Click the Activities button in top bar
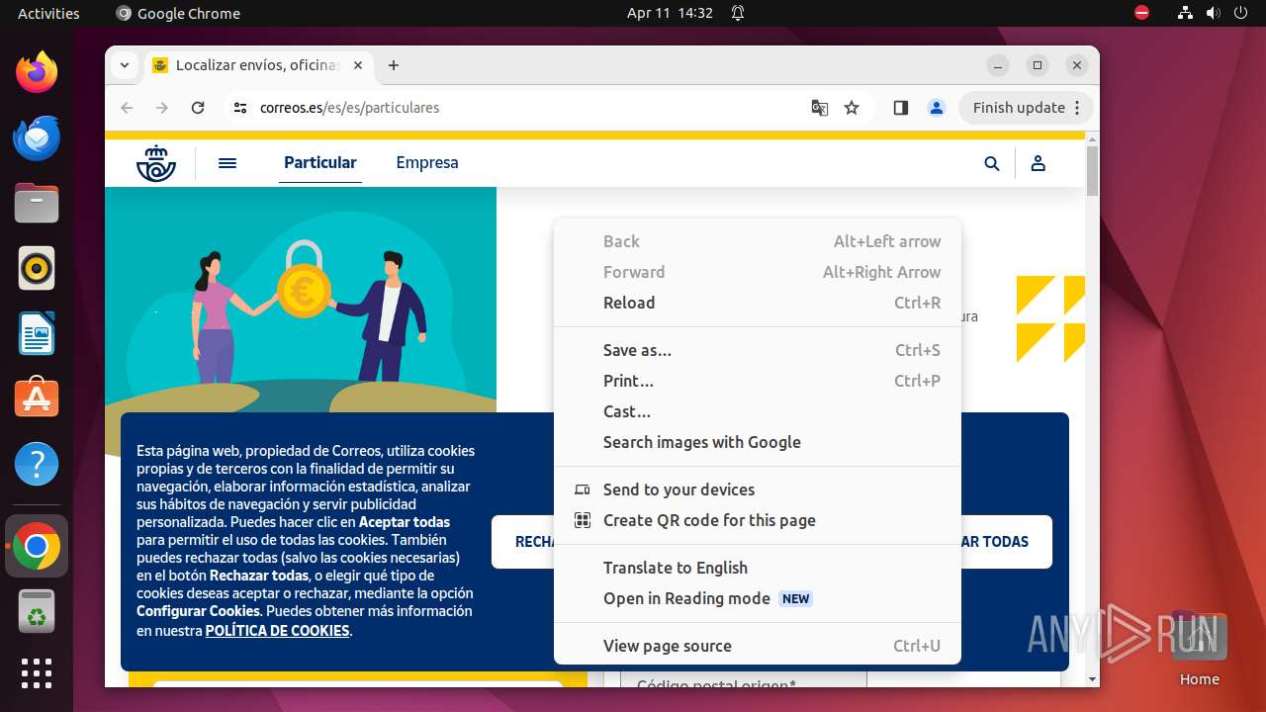This screenshot has width=1266, height=712. click(x=48, y=13)
